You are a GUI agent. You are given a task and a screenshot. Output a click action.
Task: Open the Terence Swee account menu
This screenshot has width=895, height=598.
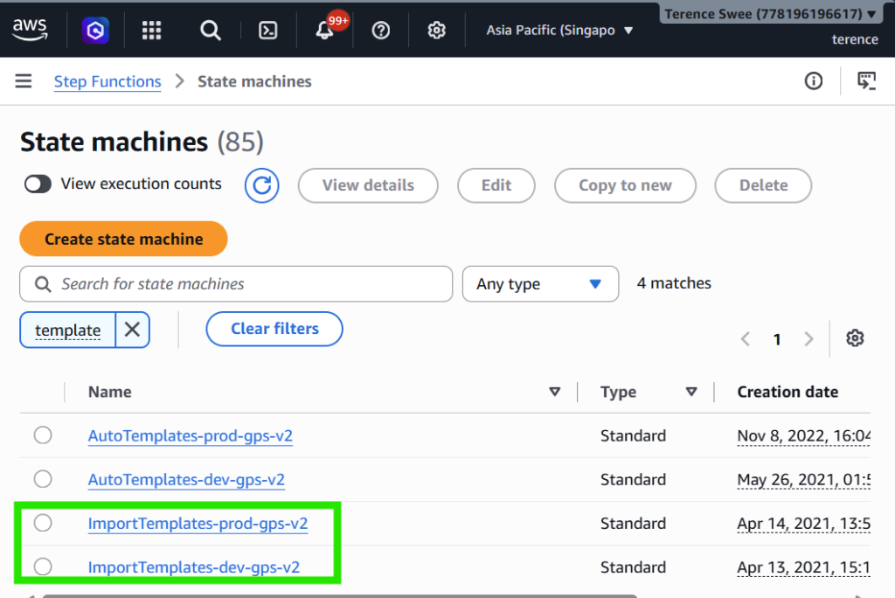(769, 14)
